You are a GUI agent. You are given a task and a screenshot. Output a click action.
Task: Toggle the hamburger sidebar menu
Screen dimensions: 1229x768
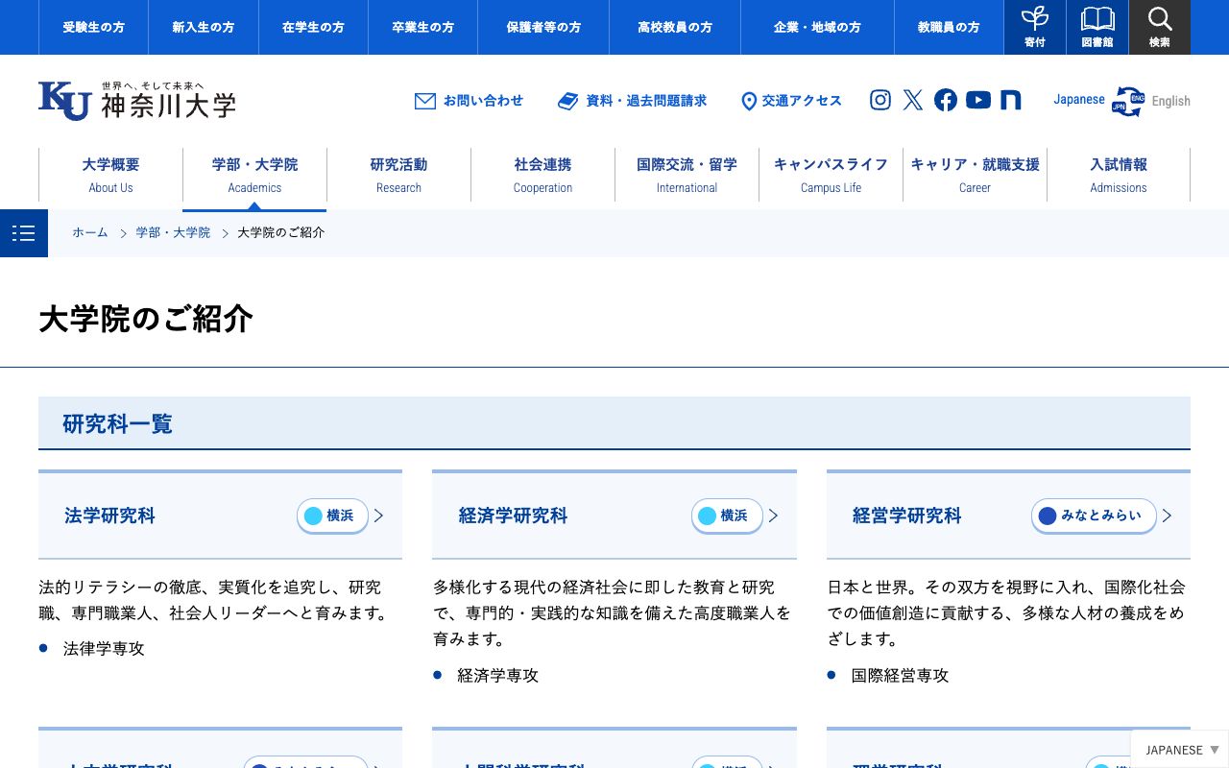tap(23, 232)
